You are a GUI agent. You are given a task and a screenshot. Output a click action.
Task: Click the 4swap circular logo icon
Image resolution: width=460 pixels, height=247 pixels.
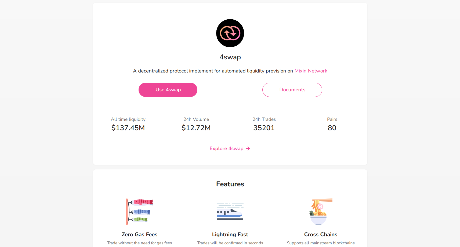tap(230, 33)
